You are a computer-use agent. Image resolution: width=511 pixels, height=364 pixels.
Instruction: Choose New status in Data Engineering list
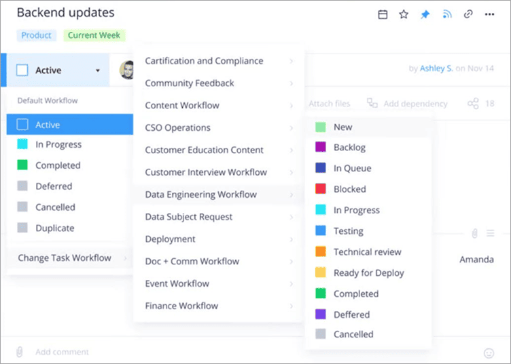368,127
